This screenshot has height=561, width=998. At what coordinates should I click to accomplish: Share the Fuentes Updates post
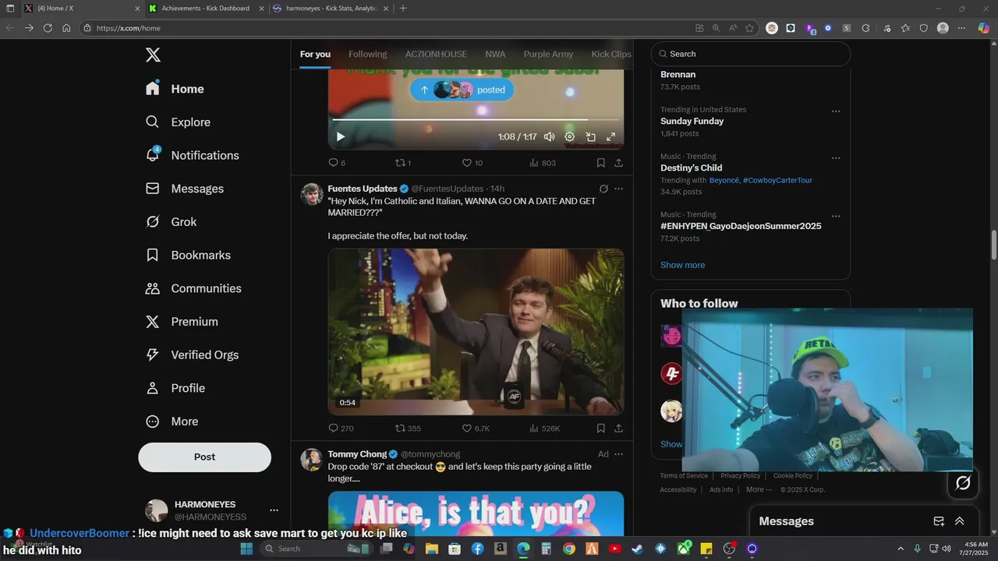(x=618, y=428)
